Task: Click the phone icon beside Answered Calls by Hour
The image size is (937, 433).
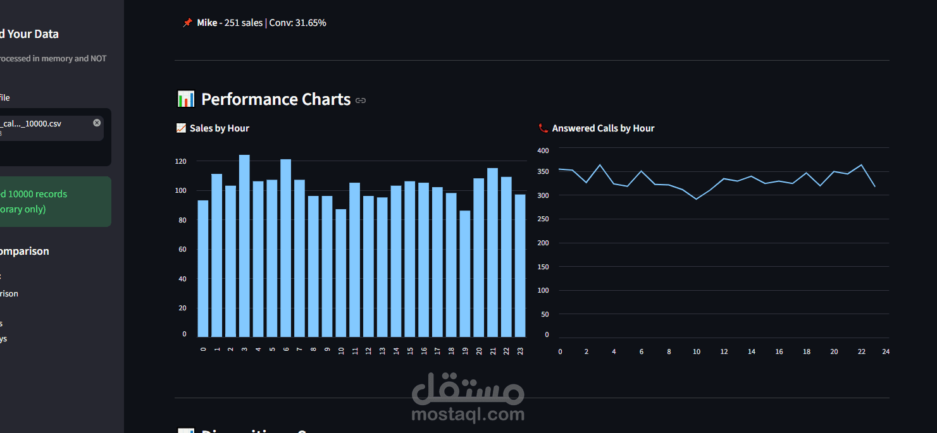Action: [x=543, y=128]
